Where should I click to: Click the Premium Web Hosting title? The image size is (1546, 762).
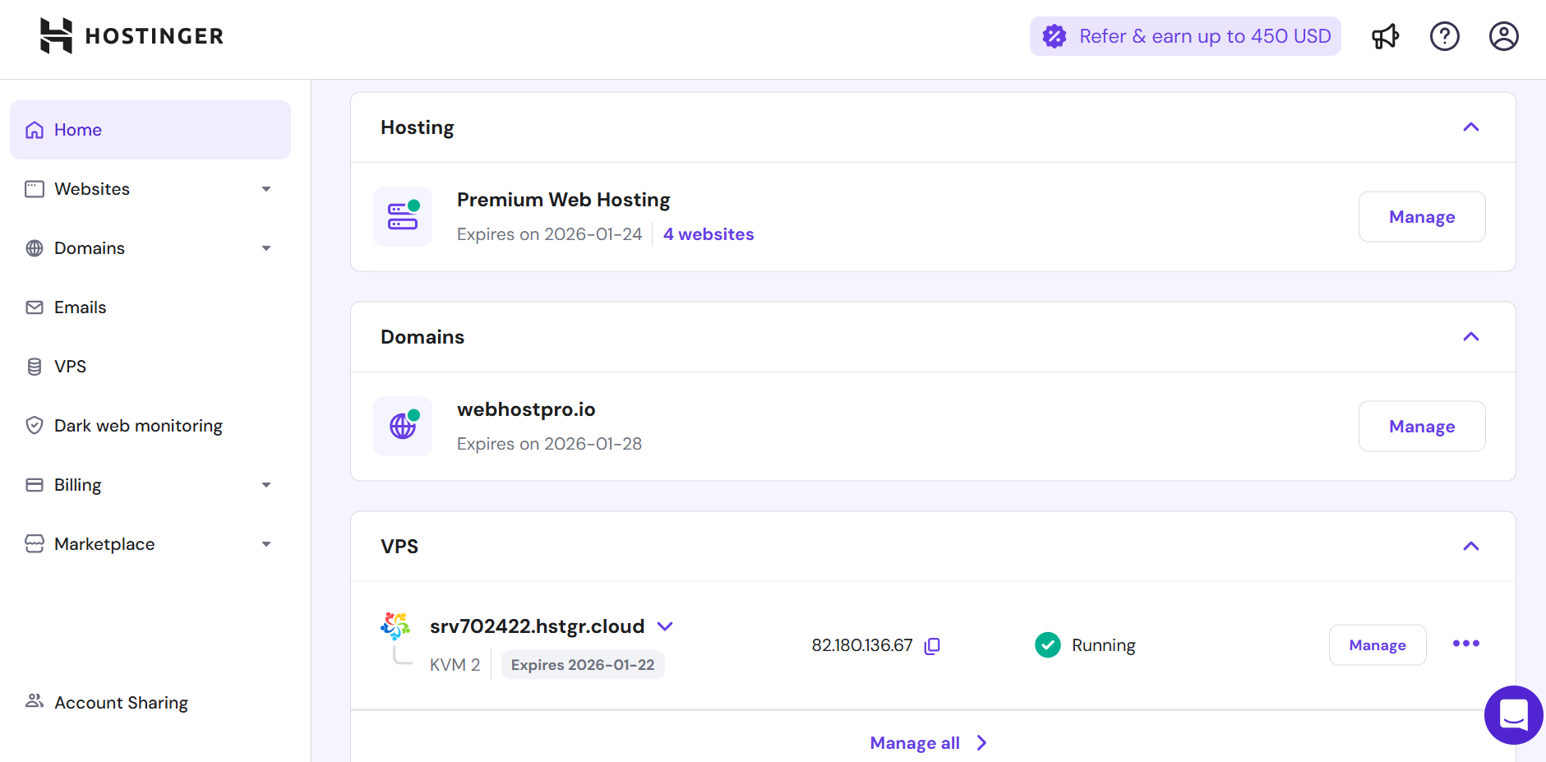pos(564,200)
